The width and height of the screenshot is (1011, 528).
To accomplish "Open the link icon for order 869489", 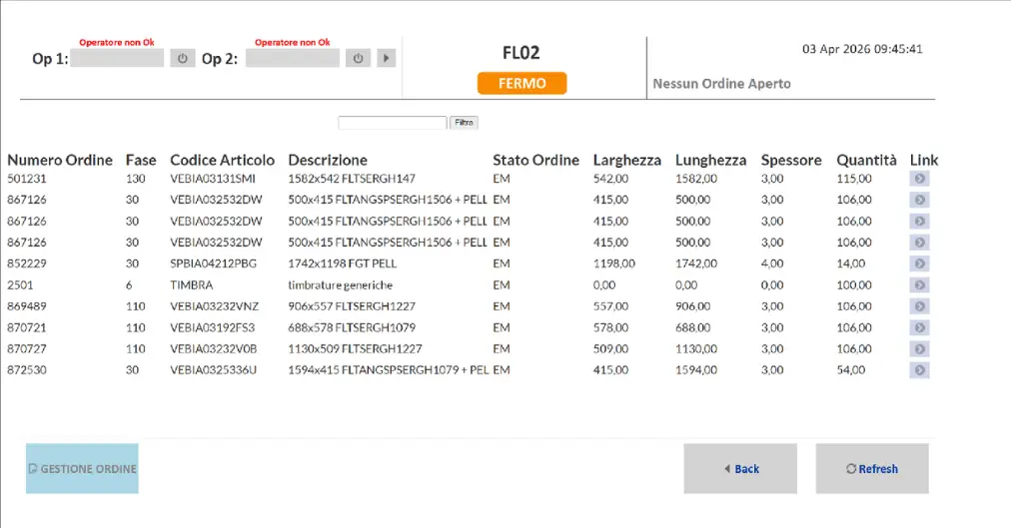I will [x=919, y=305].
